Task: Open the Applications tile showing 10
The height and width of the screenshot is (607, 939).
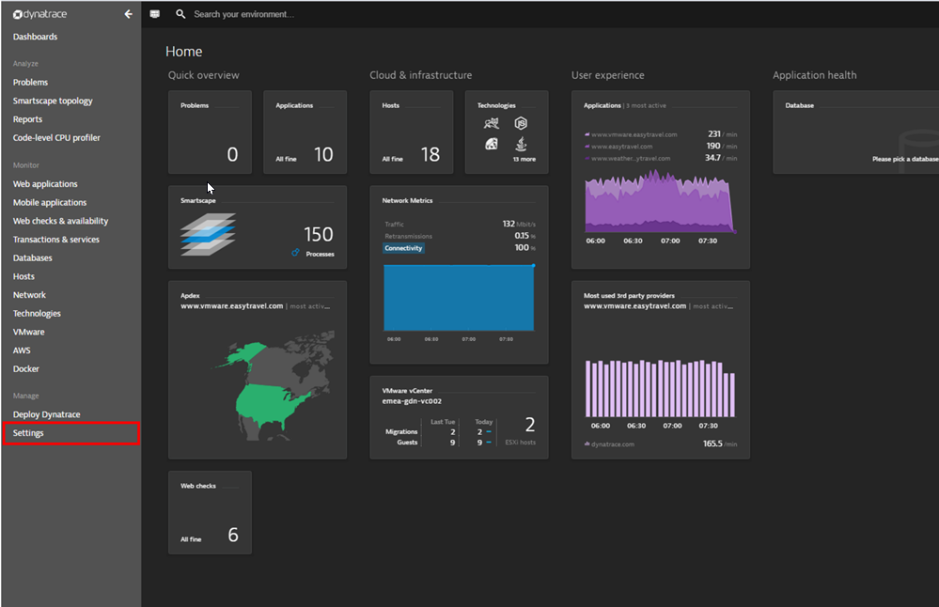Action: [x=305, y=132]
